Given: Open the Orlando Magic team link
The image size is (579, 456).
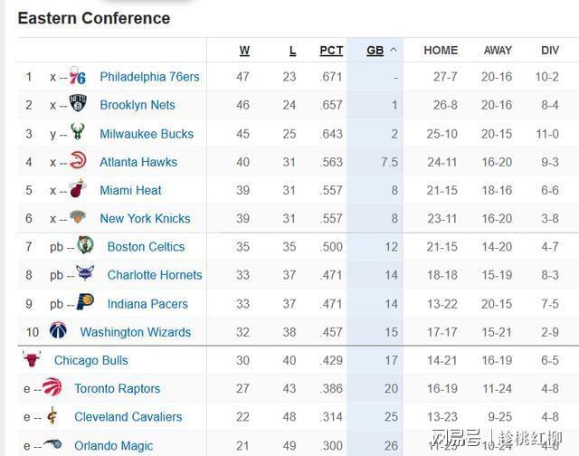Looking at the screenshot, I should (114, 446).
